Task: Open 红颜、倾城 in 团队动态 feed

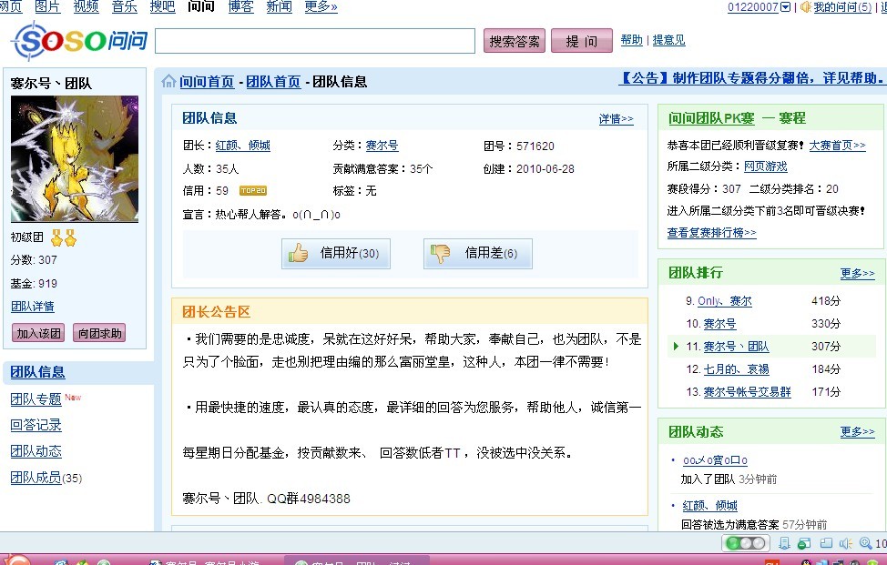Action: coord(710,506)
